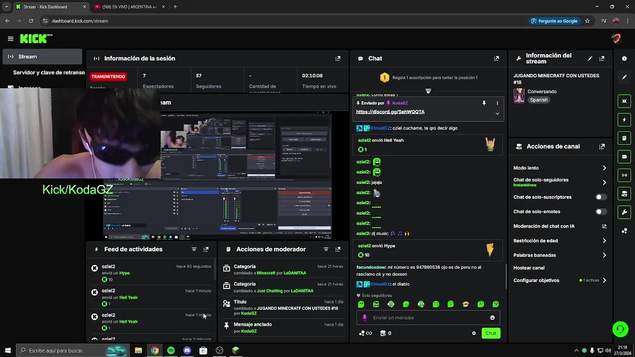This screenshot has width=635, height=357.
Task: Toggle the channel actions icon in right sidebar
Action: [x=624, y=193]
